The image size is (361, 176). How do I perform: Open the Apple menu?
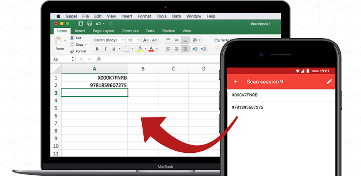pyautogui.click(x=58, y=16)
